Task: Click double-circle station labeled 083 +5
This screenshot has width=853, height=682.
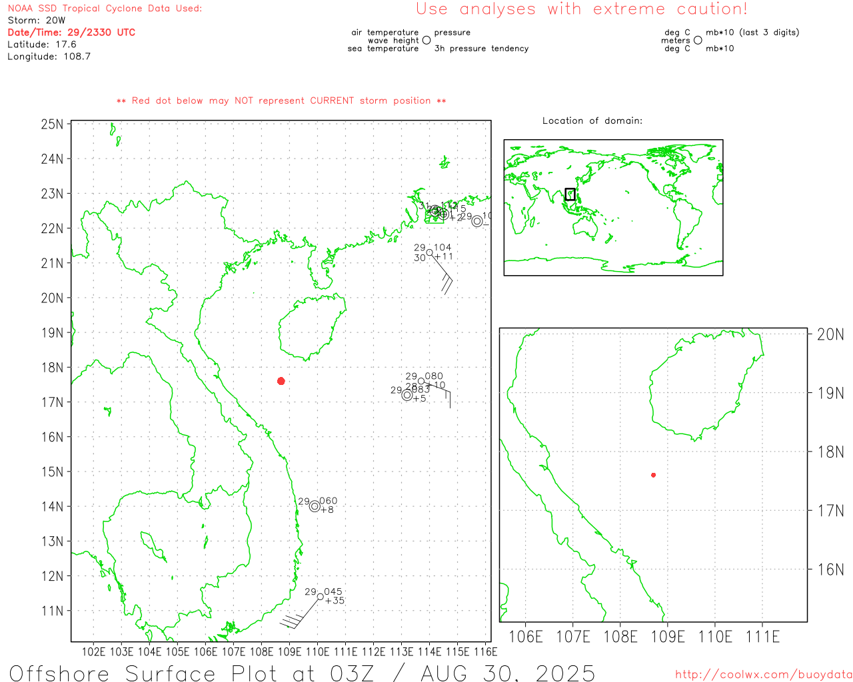Action: (x=407, y=395)
